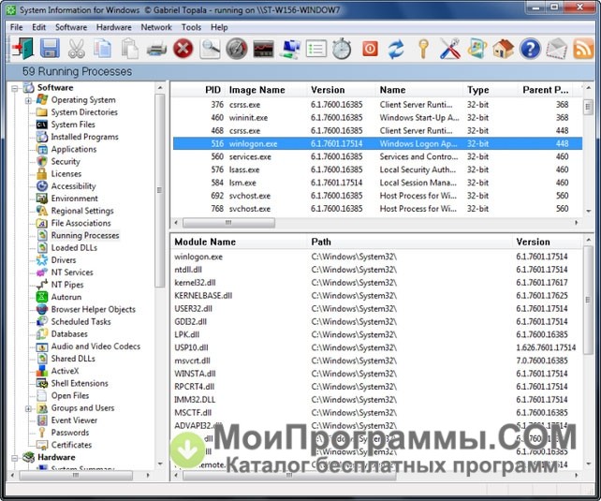Select Certificates in the tree
Image resolution: width=601 pixels, height=501 pixels.
[x=72, y=445]
